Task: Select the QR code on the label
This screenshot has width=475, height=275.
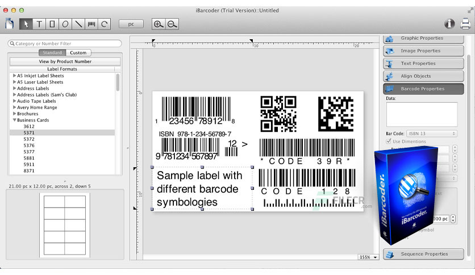Action: [x=278, y=114]
